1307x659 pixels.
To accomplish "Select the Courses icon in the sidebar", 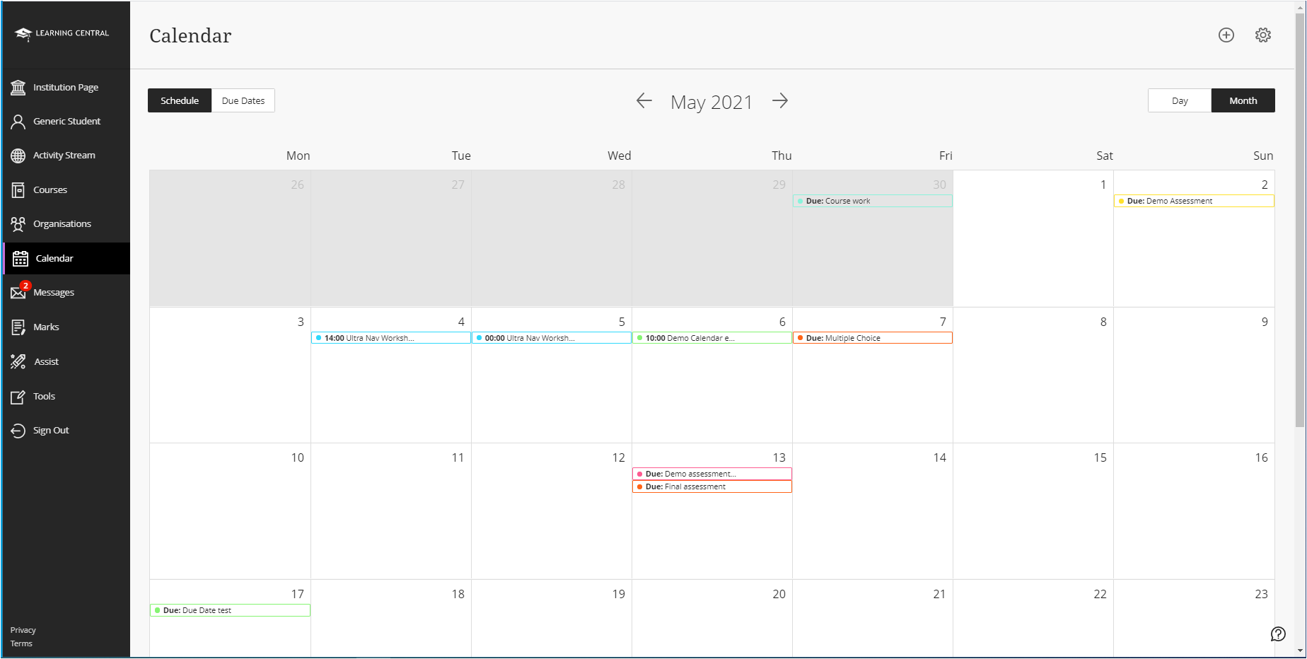I will [50, 189].
